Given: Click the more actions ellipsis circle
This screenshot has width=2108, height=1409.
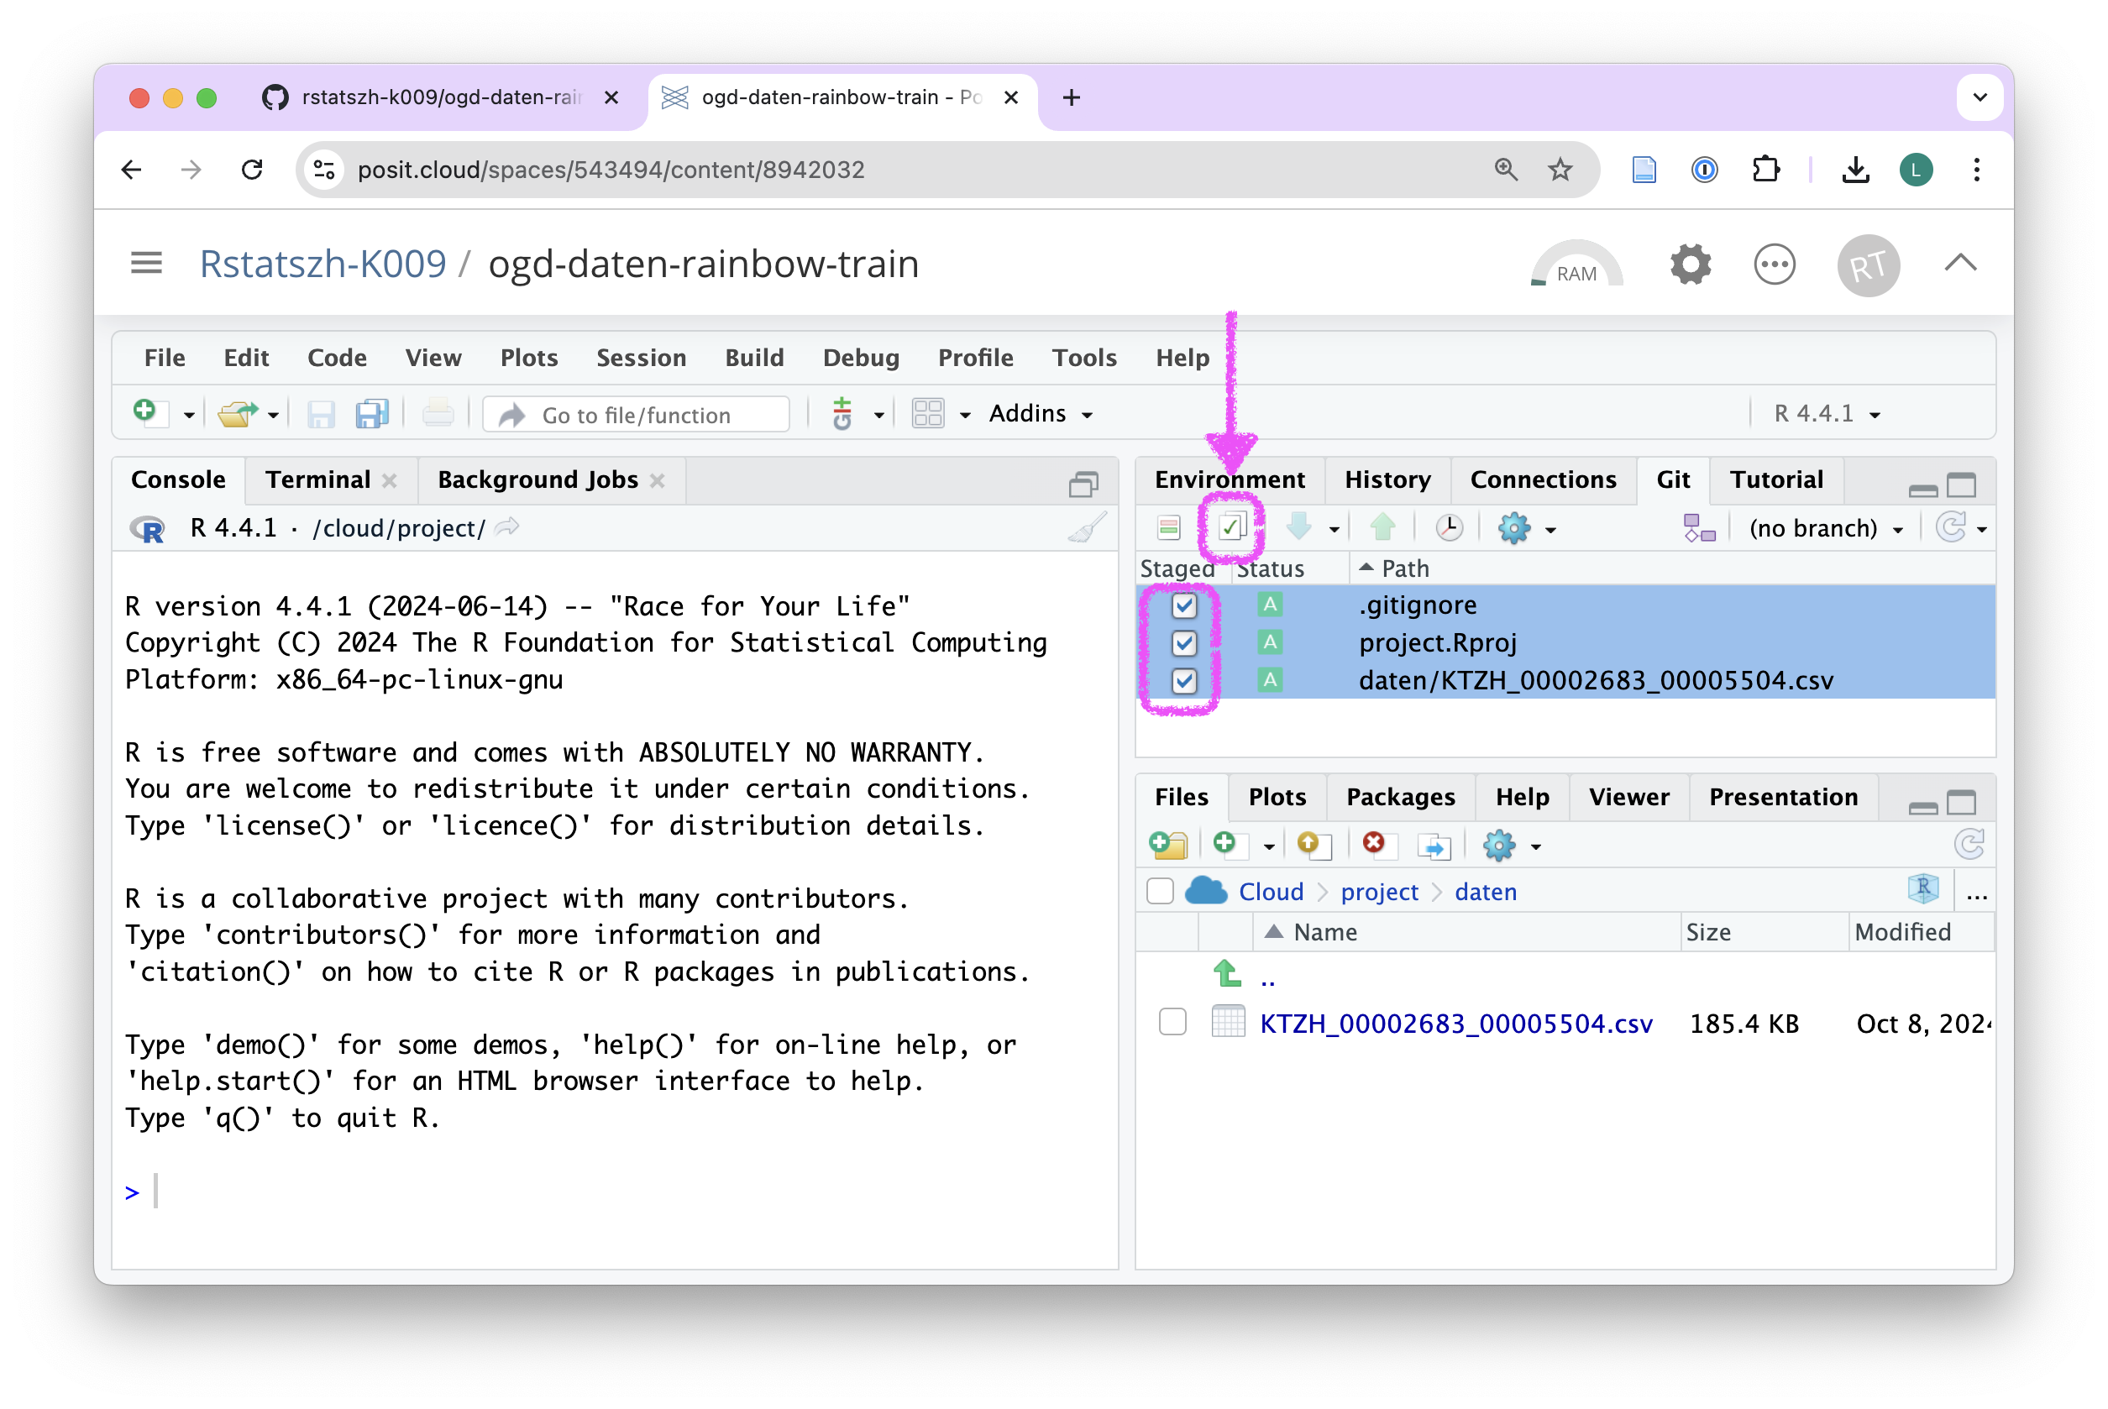Looking at the screenshot, I should (x=1774, y=265).
